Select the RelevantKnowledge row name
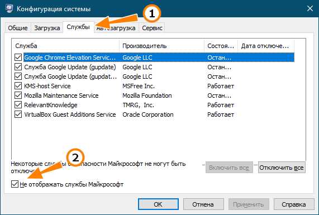The width and height of the screenshot is (319, 215). [x=51, y=105]
